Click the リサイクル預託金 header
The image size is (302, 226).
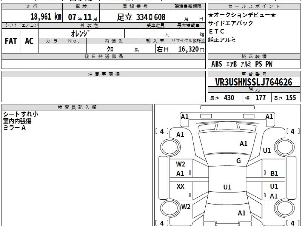click(188, 41)
